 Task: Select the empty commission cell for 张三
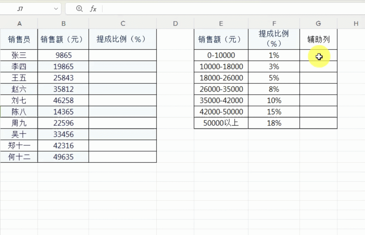point(123,55)
